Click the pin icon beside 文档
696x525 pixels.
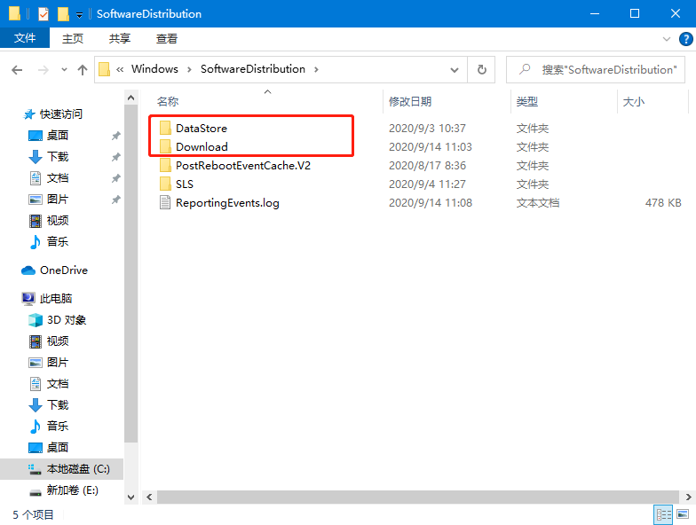click(x=115, y=178)
